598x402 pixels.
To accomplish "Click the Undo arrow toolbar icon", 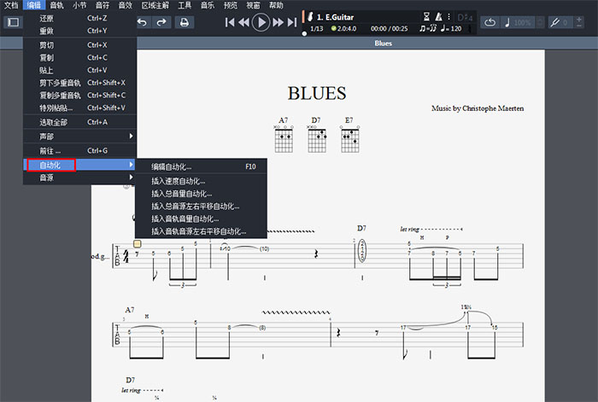I will click(143, 22).
